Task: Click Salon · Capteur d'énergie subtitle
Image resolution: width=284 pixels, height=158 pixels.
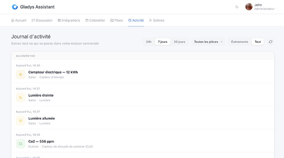Action: [x=46, y=77]
